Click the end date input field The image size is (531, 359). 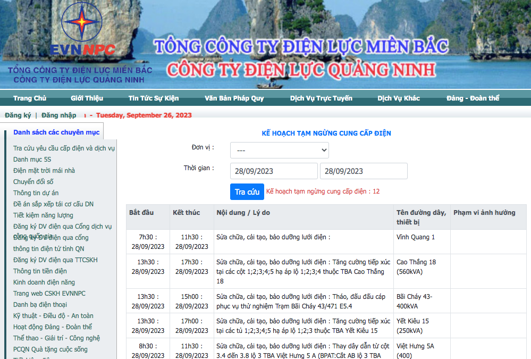pos(364,171)
